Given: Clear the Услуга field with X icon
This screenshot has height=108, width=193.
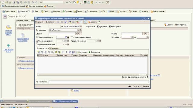Looking at the screenshot, I should coord(146,34).
